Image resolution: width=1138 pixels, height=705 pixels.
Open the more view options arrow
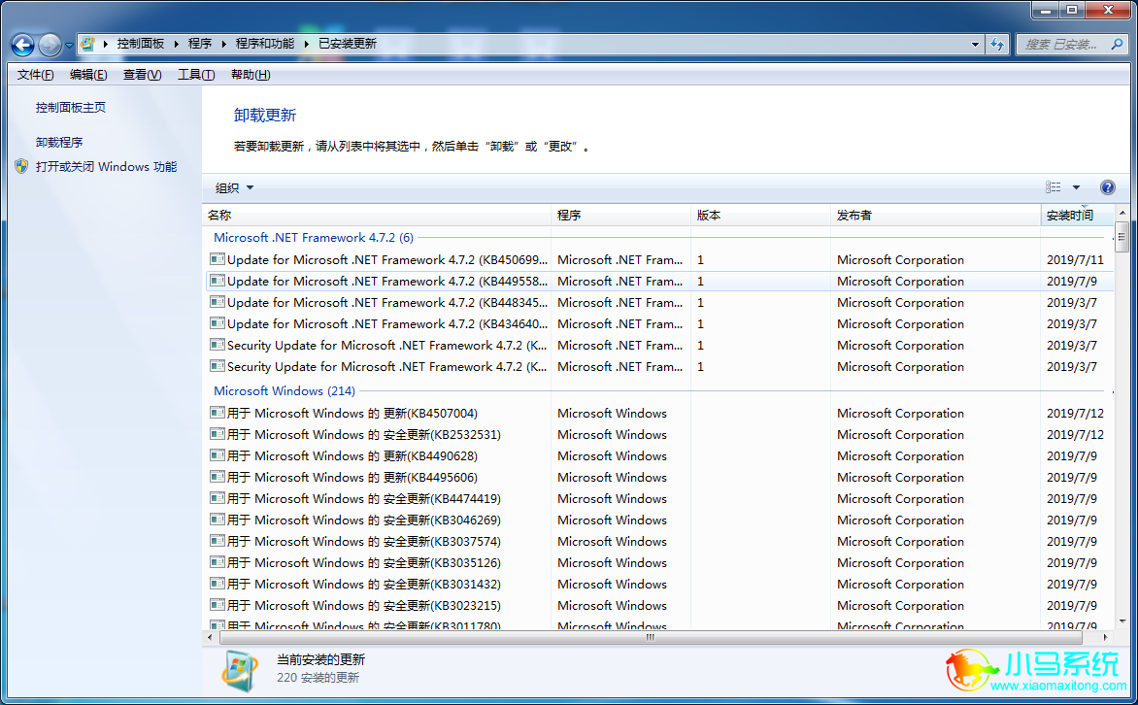pos(1076,187)
